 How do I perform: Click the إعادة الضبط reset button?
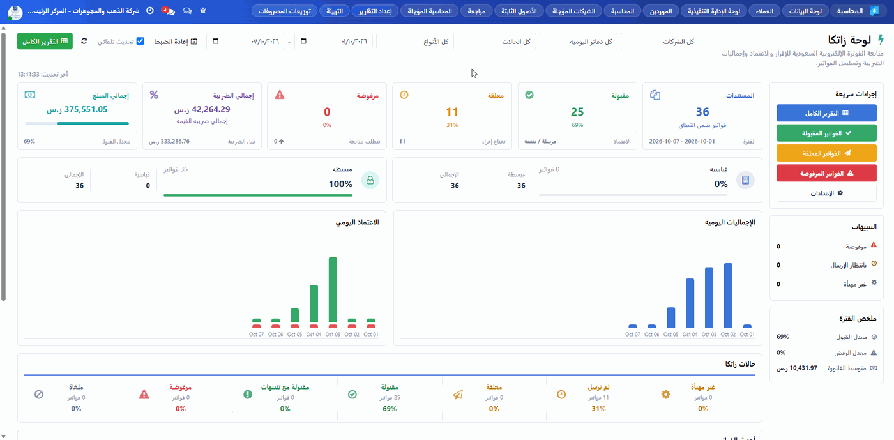pos(176,42)
